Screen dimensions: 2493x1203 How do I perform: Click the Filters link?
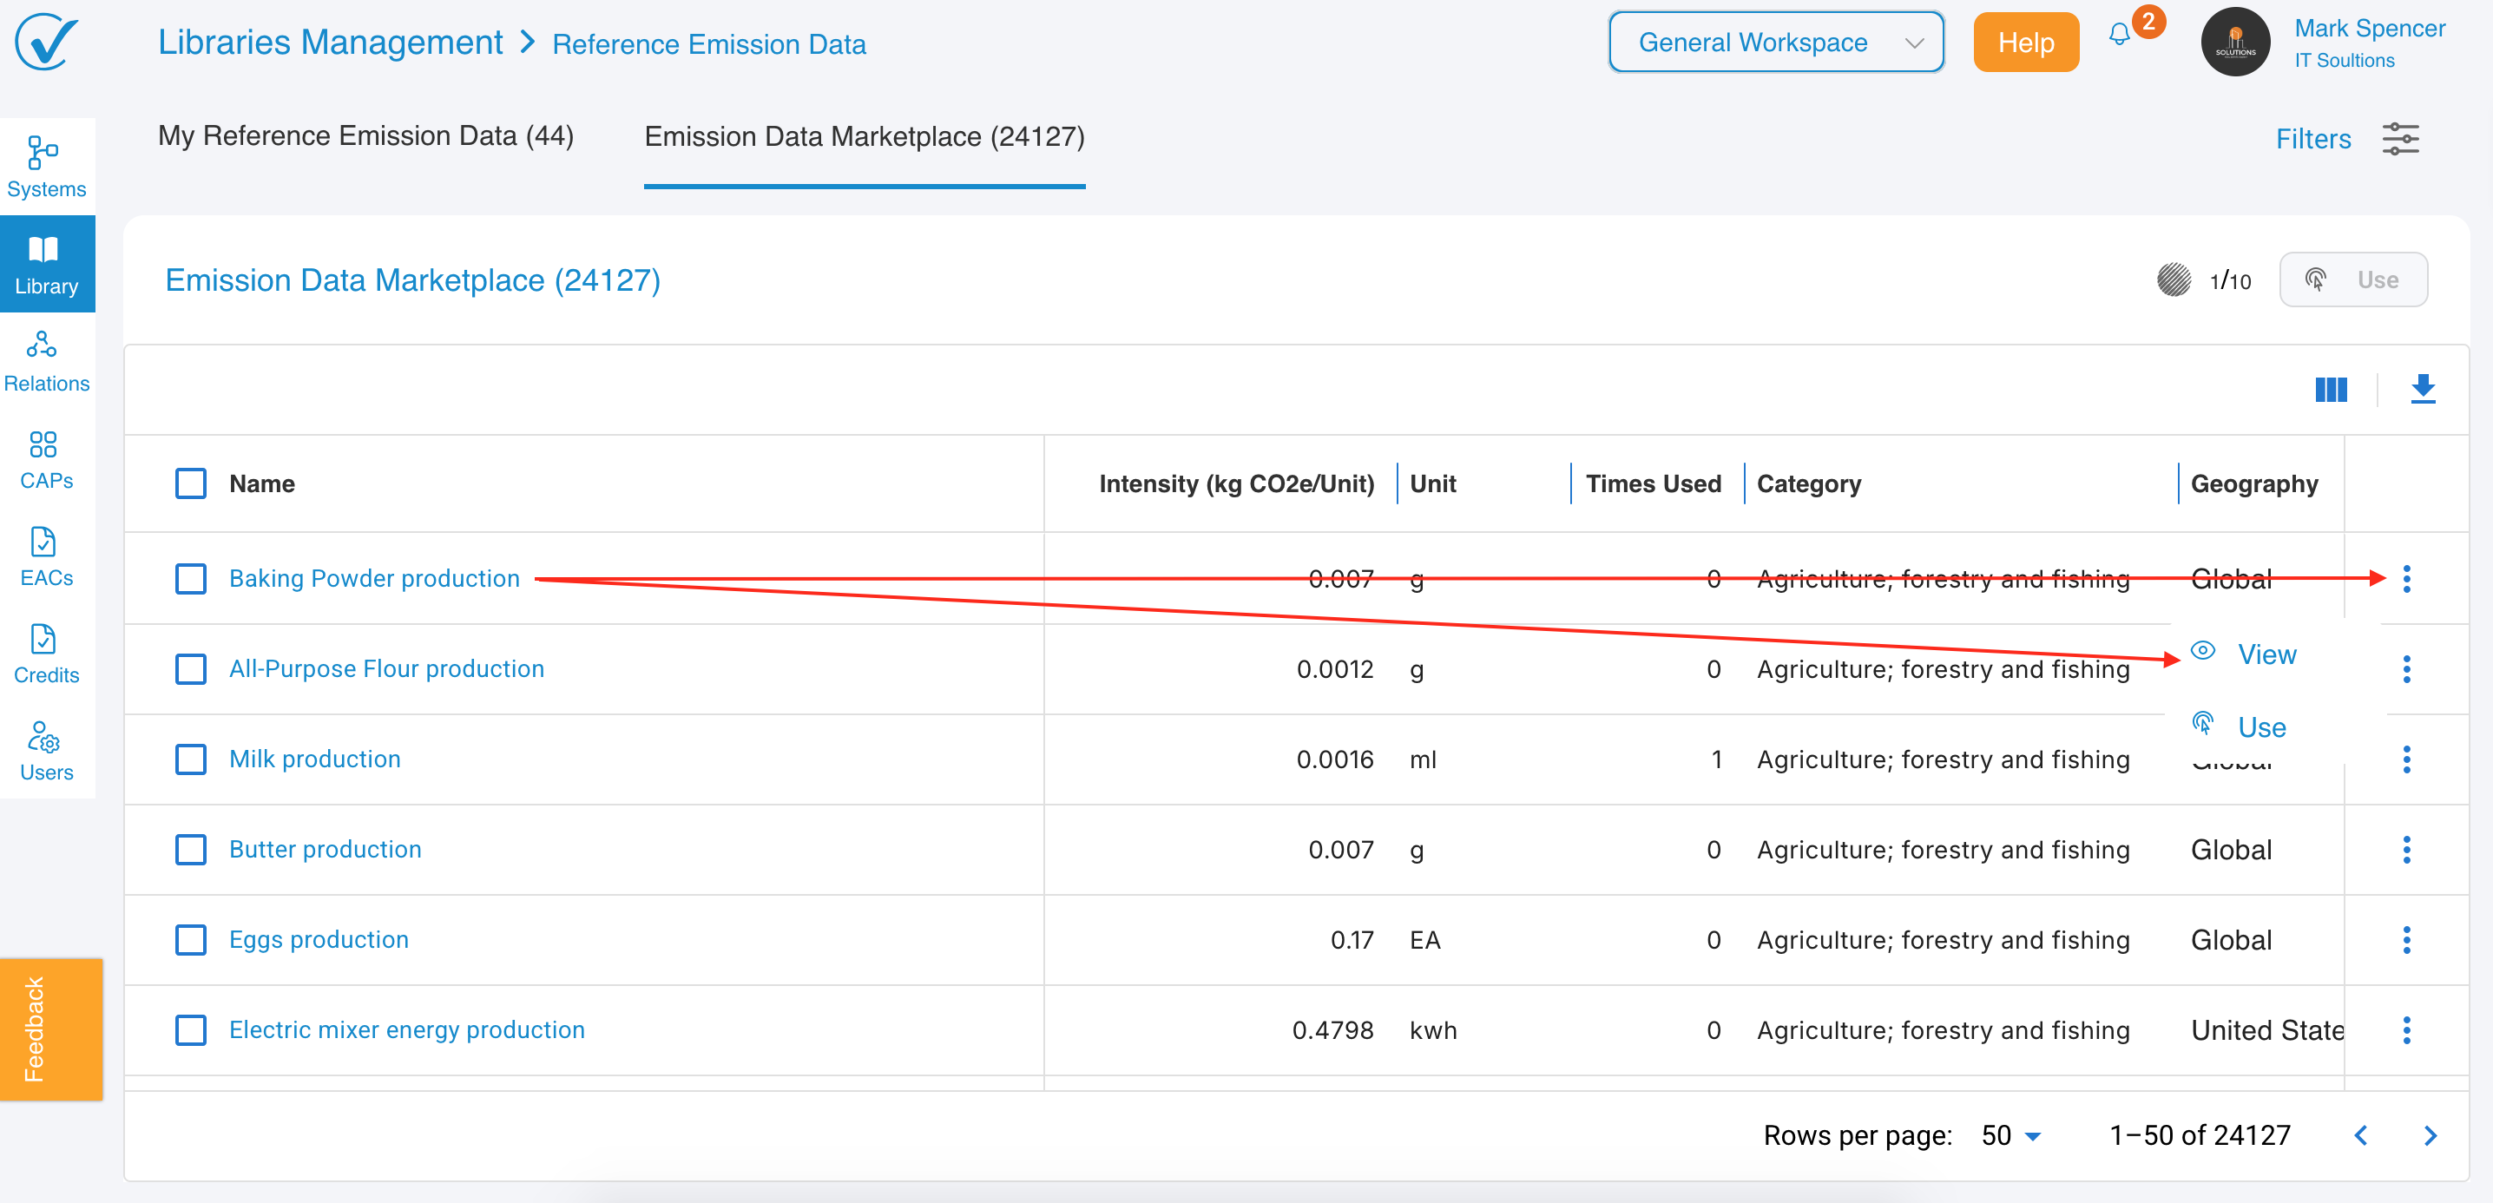[x=2313, y=138]
